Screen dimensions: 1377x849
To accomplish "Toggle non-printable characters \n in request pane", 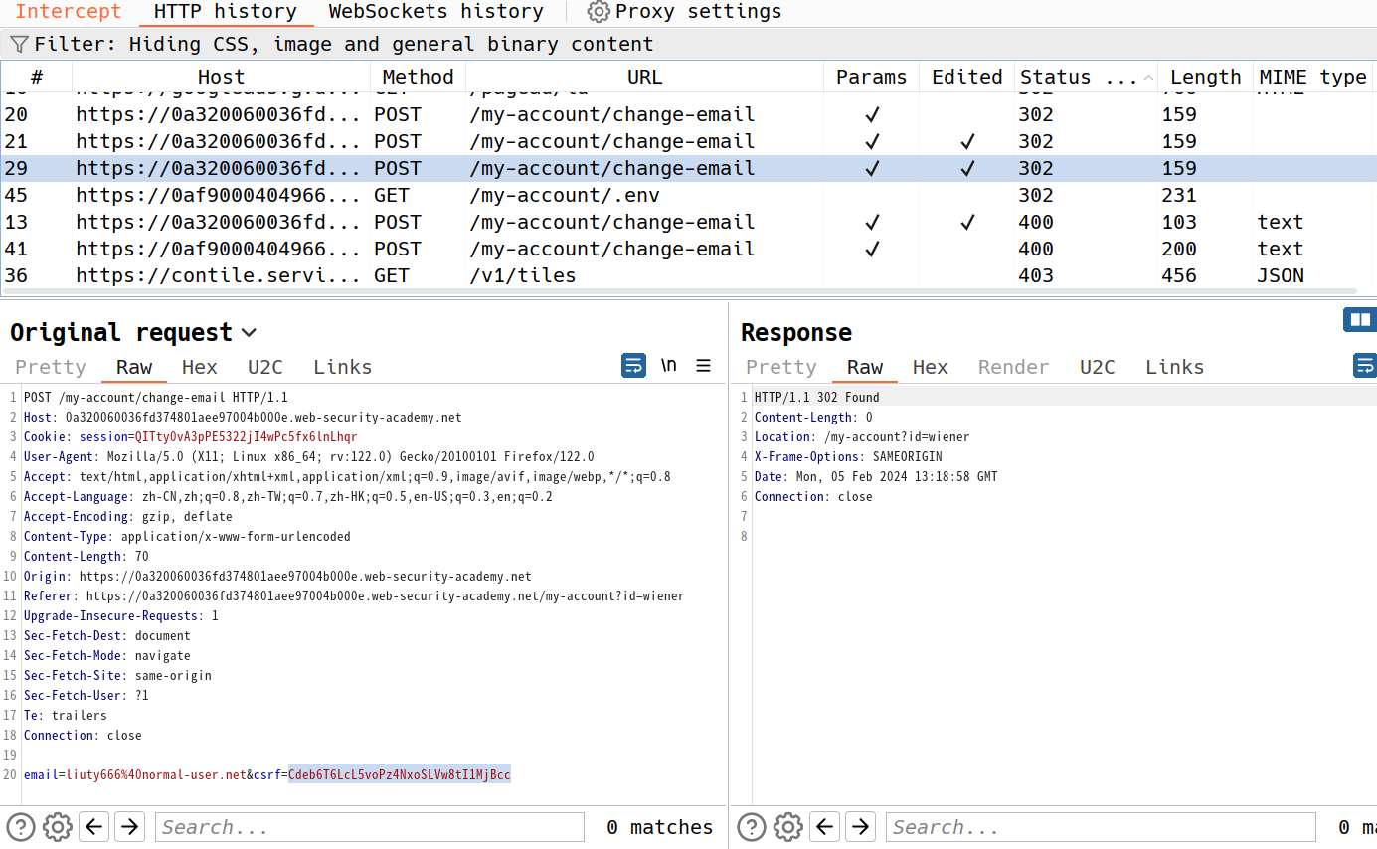I will pyautogui.click(x=669, y=365).
